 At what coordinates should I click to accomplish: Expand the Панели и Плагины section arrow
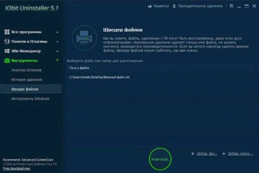tap(57, 41)
